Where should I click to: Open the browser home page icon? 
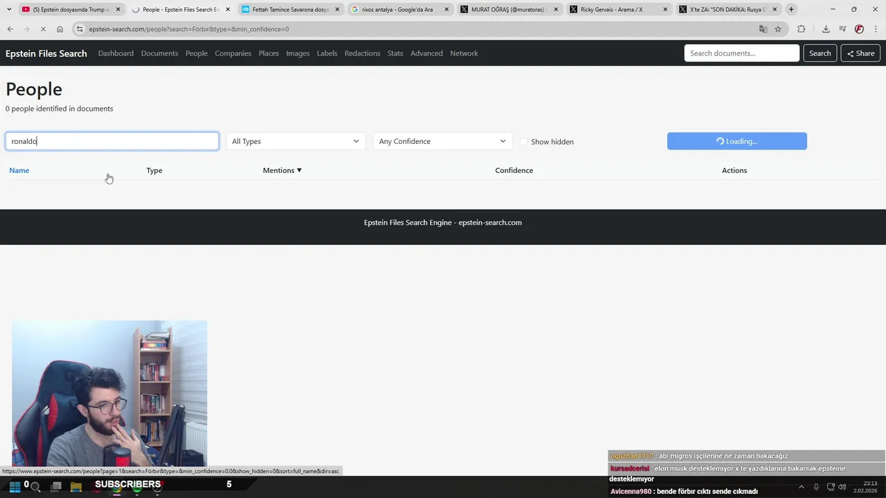(x=60, y=29)
